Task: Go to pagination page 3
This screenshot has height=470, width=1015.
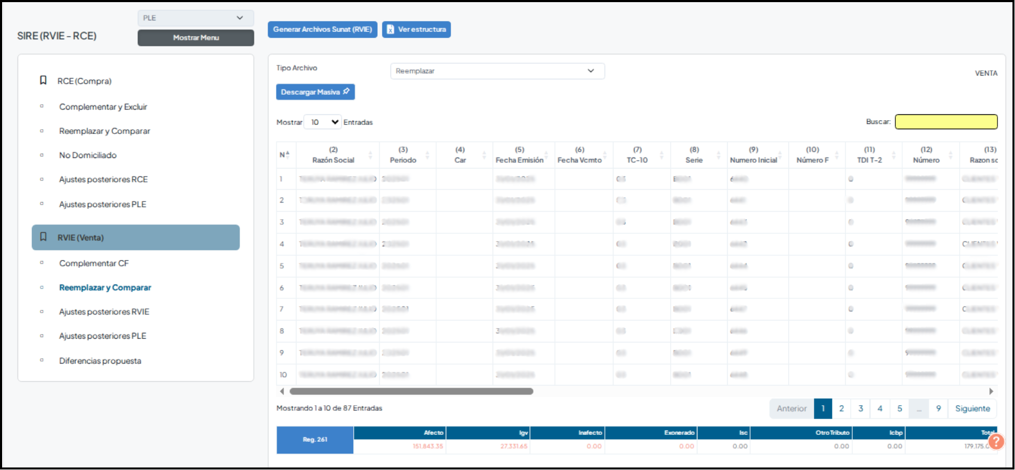Action: point(861,408)
